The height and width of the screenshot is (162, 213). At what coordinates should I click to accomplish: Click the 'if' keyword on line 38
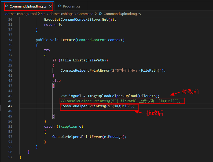54,60
